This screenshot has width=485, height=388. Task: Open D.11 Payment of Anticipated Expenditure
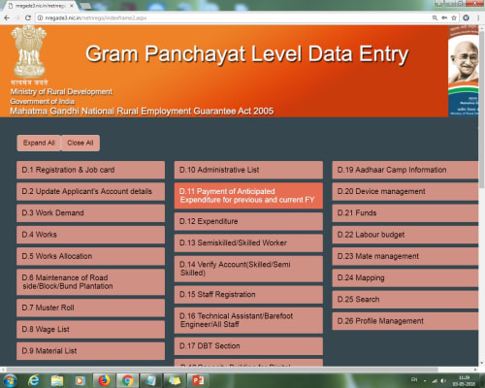pos(248,196)
